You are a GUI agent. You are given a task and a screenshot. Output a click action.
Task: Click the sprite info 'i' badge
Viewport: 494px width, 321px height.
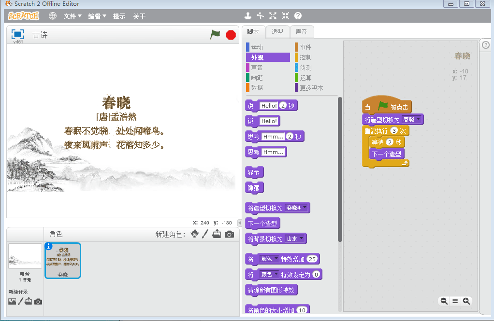tap(48, 246)
